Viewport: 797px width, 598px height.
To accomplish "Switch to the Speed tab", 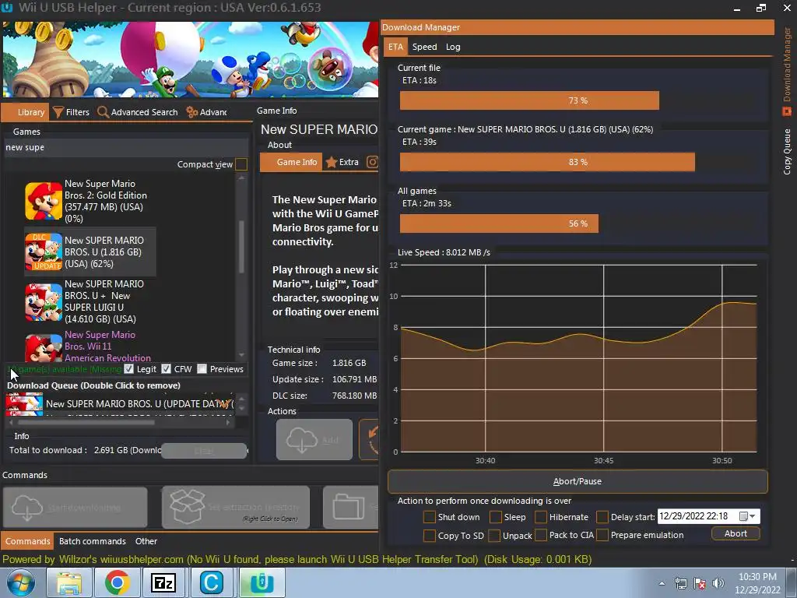I will [x=424, y=47].
